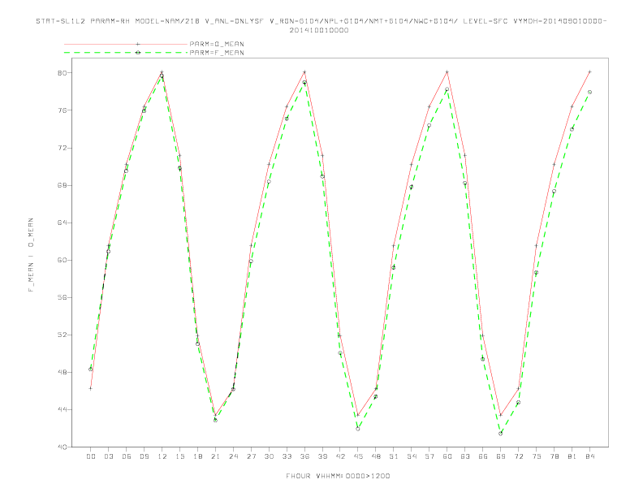Click the date line 201410010000 under title
Image resolution: width=643 pixels, height=497 pixels.
[319, 30]
